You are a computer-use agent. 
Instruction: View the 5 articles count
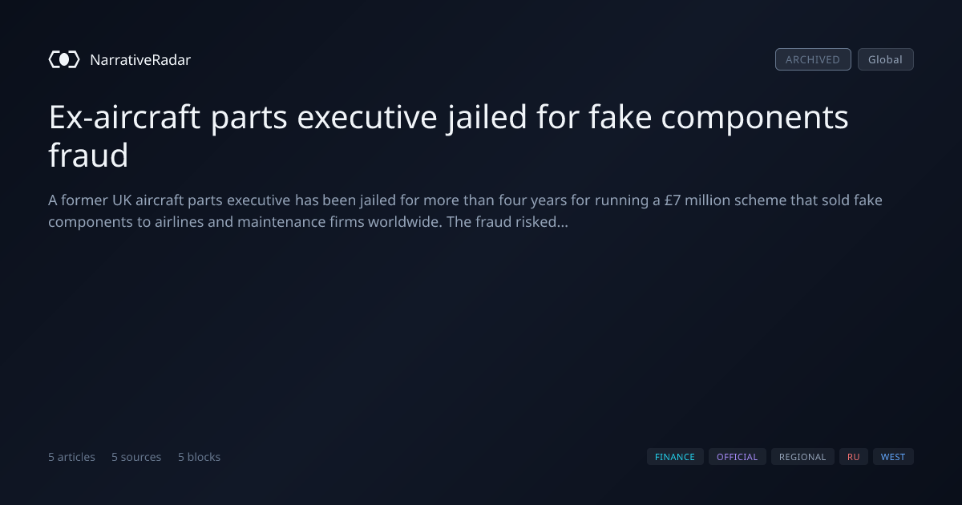point(71,457)
